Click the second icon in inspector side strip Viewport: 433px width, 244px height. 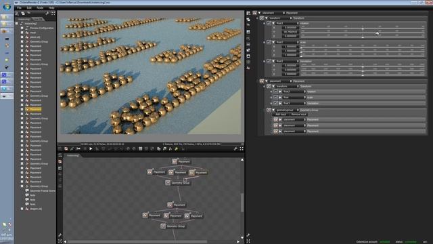[248, 20]
